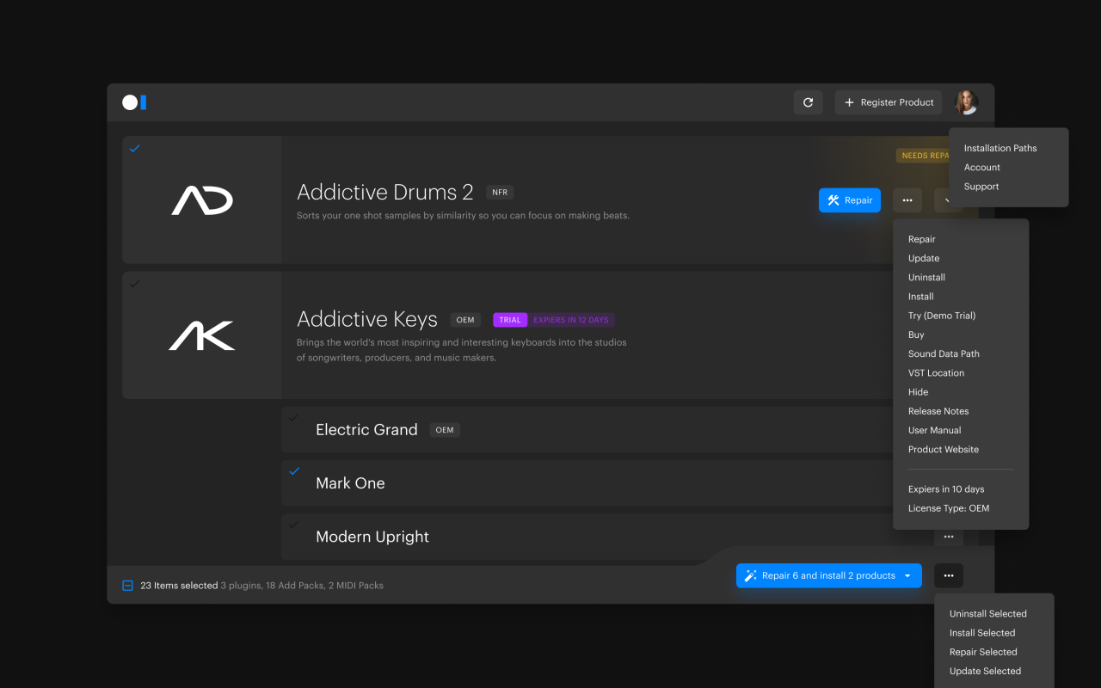Expand the Addictive Drums 2 chevron
1101x688 pixels.
947,200
